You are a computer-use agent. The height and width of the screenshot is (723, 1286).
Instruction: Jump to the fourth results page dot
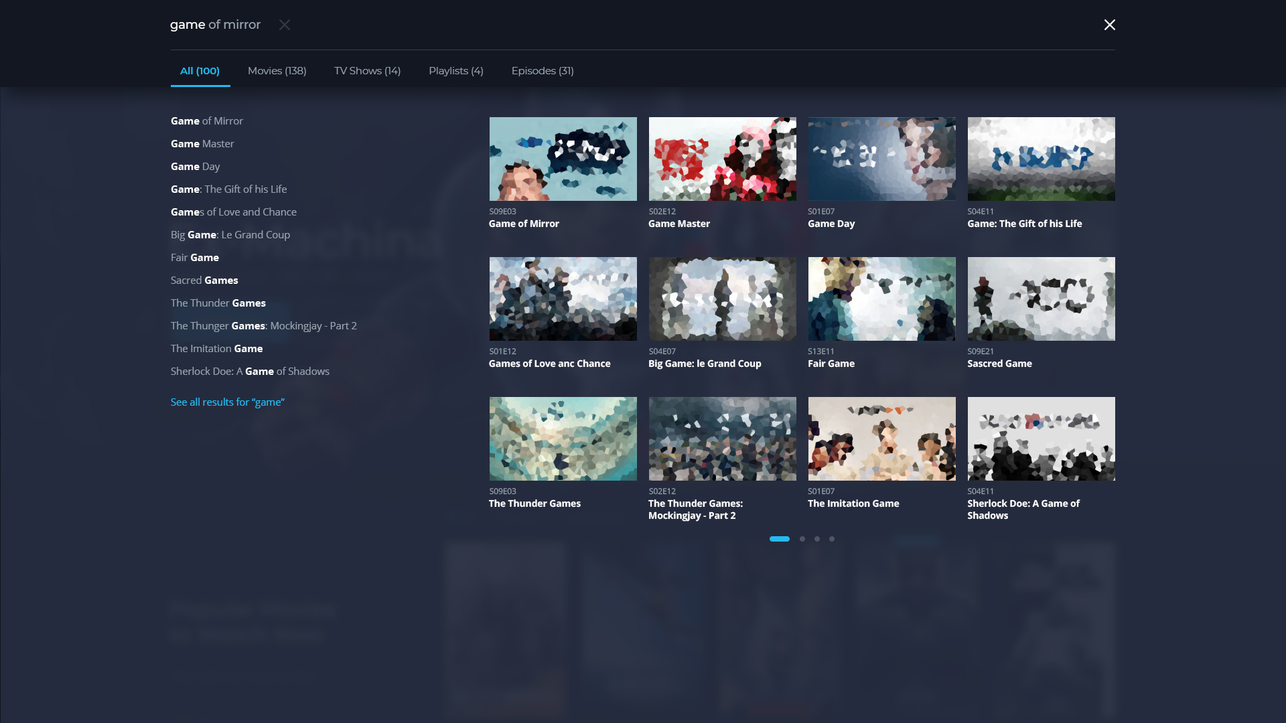[831, 539]
